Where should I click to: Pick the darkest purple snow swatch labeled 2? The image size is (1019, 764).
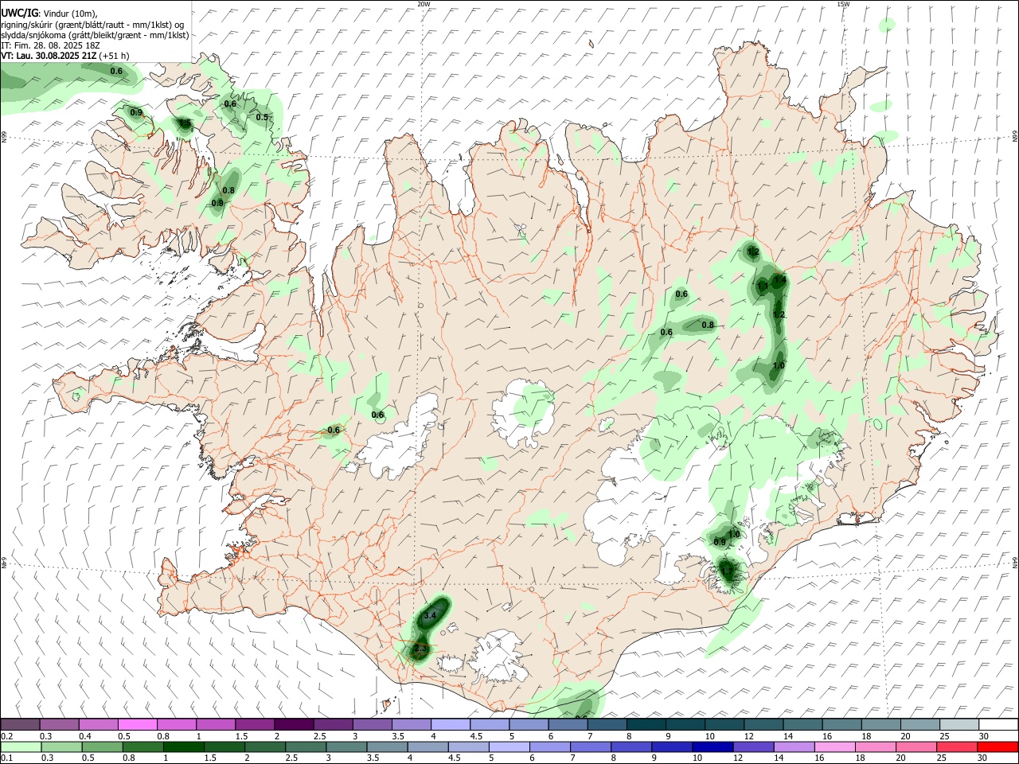click(293, 725)
